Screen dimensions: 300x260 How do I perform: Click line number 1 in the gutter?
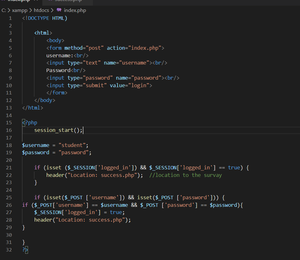pyautogui.click(x=10, y=18)
